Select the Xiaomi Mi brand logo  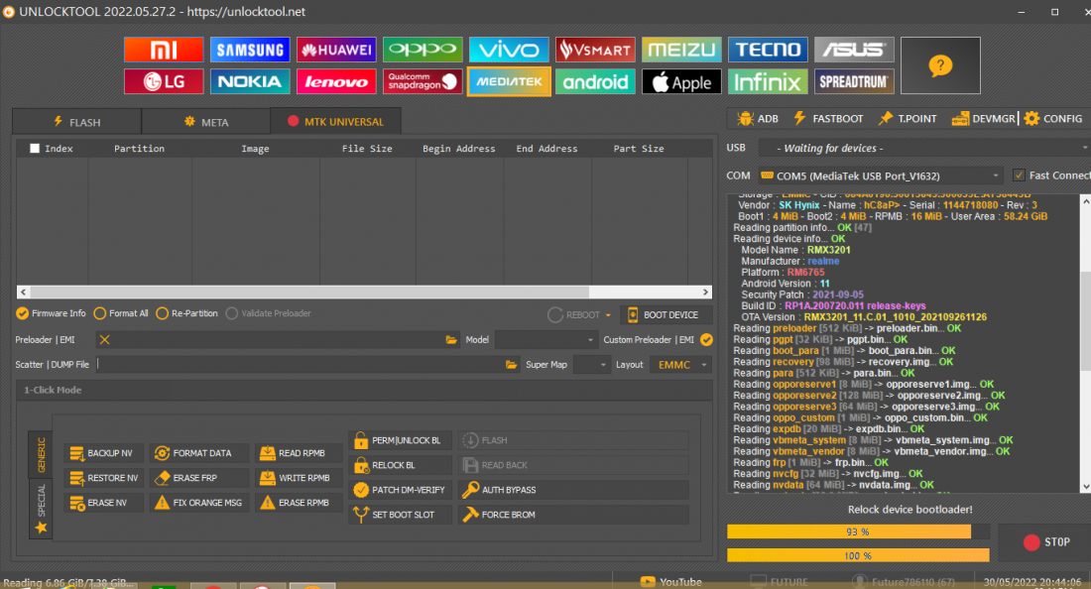pyautogui.click(x=164, y=50)
